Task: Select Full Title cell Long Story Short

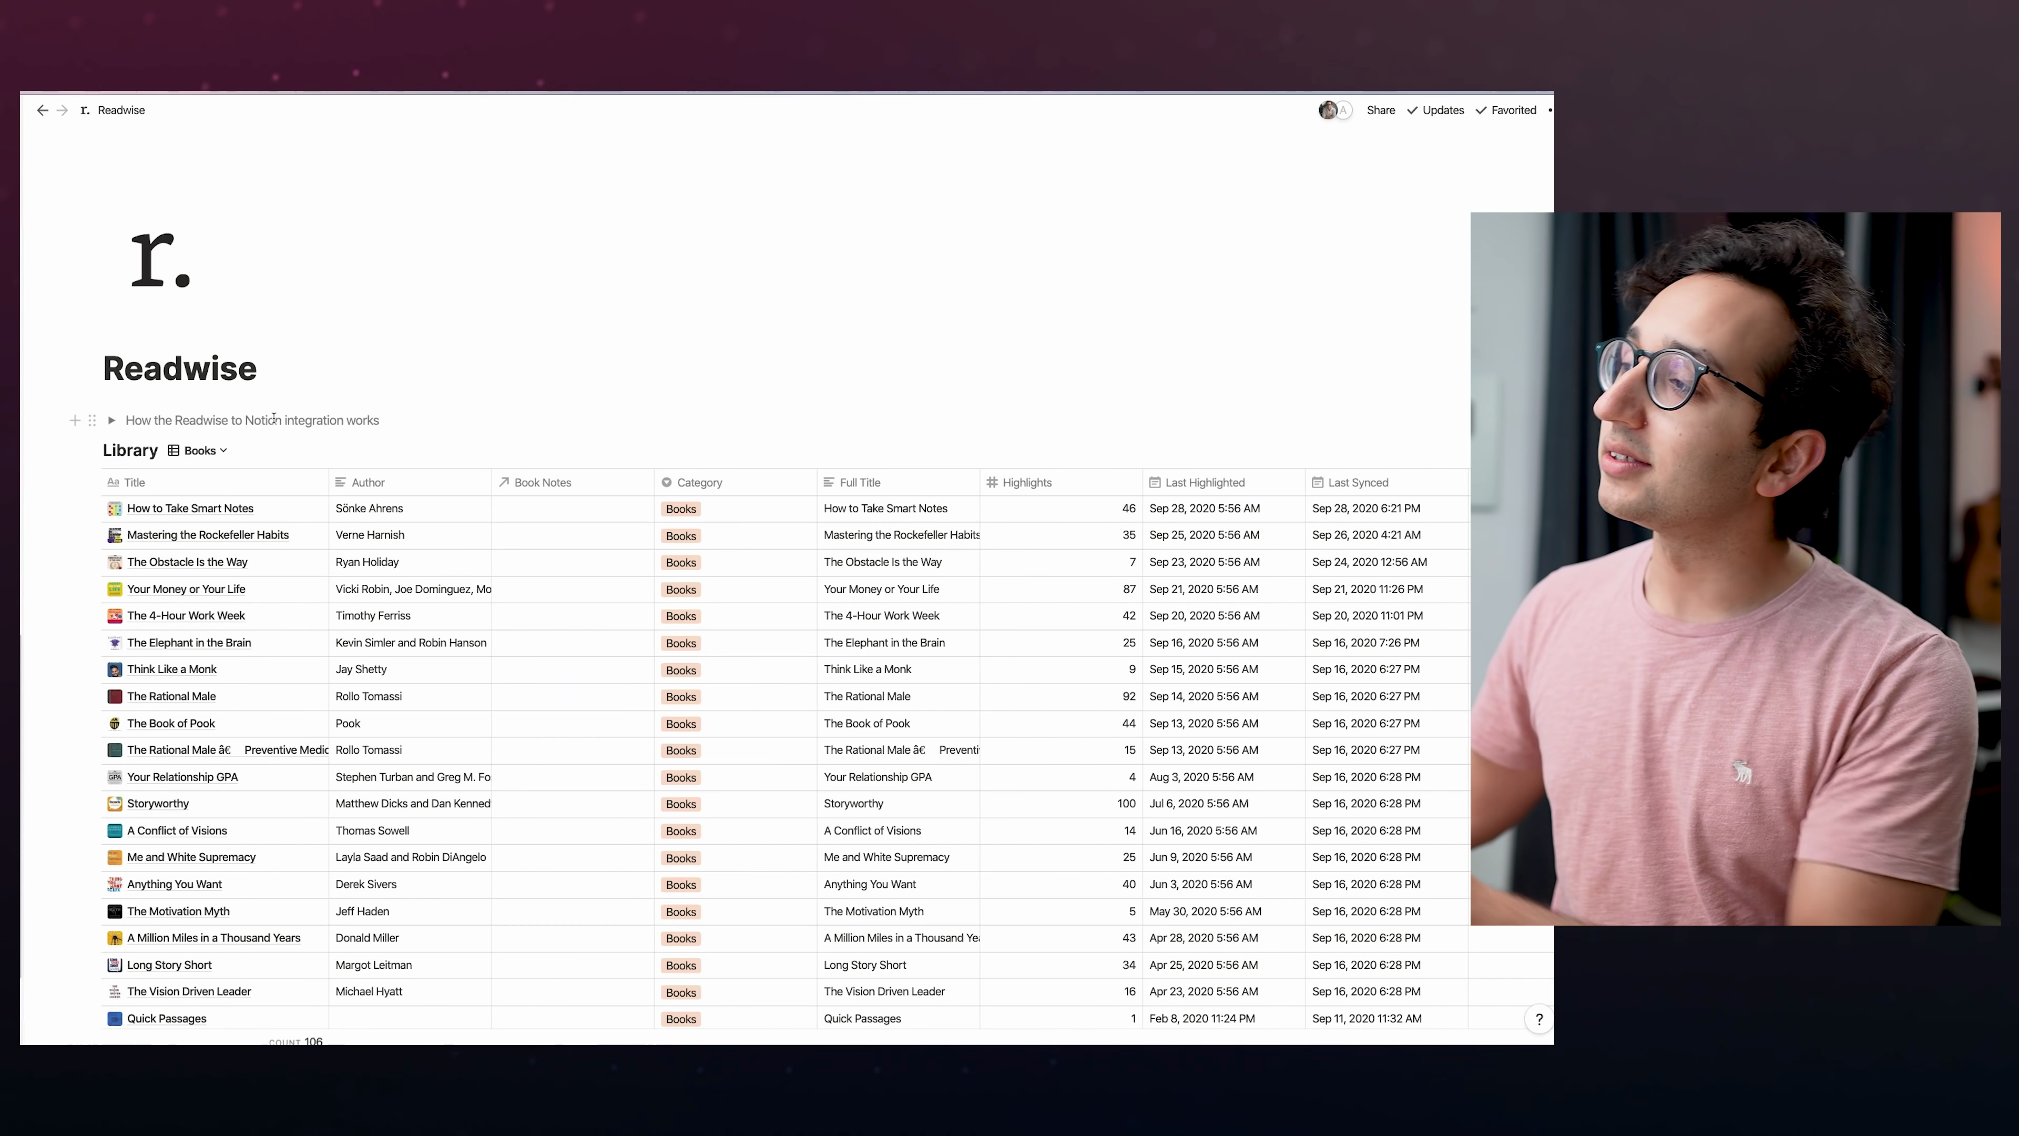Action: 898,965
